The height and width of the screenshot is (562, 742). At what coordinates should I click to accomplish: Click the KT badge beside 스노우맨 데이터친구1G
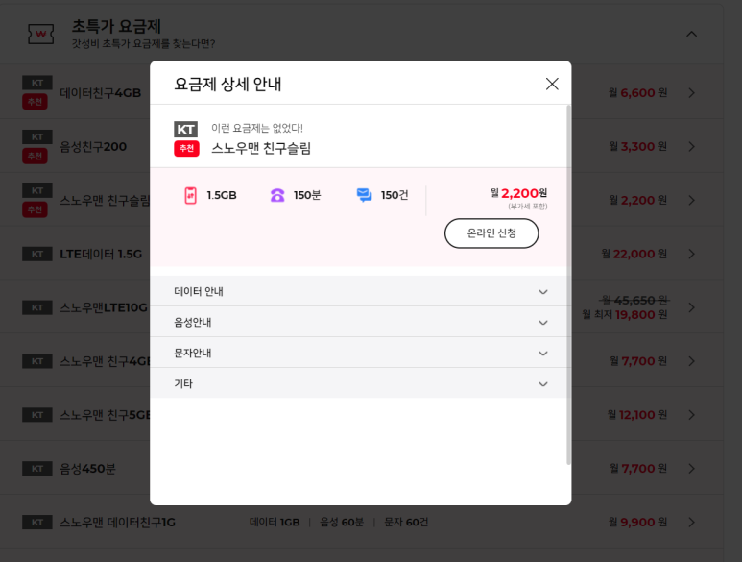37,523
